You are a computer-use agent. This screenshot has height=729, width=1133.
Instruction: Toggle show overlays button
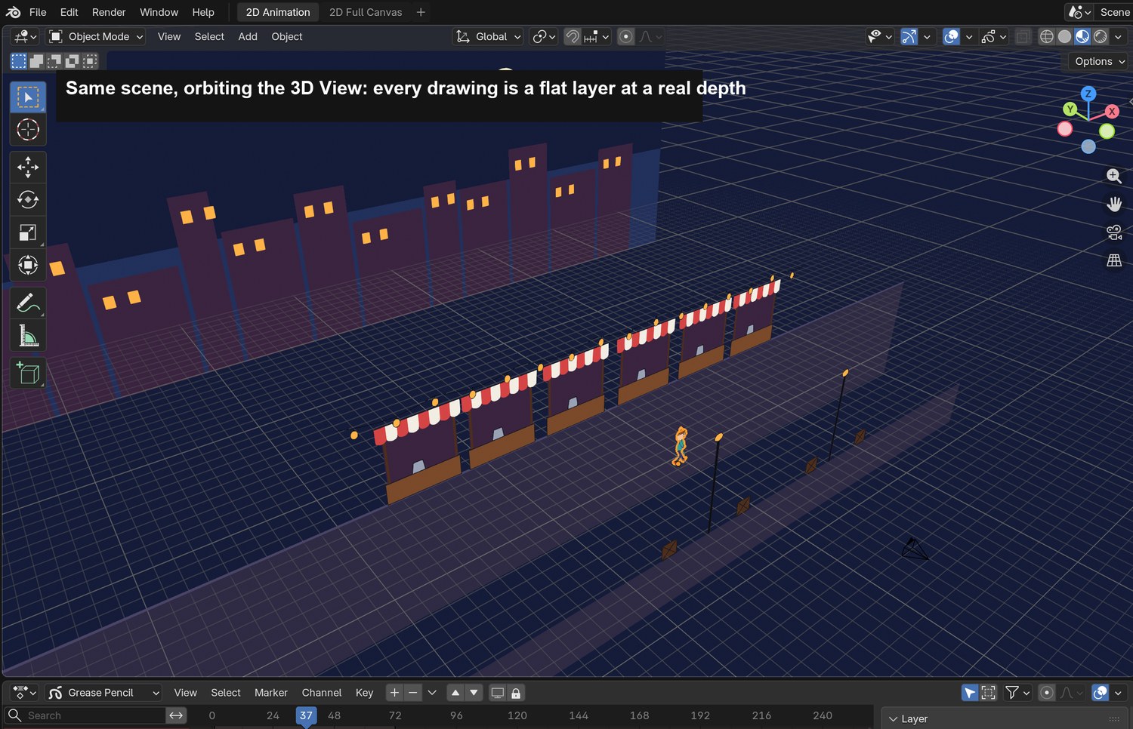[952, 36]
